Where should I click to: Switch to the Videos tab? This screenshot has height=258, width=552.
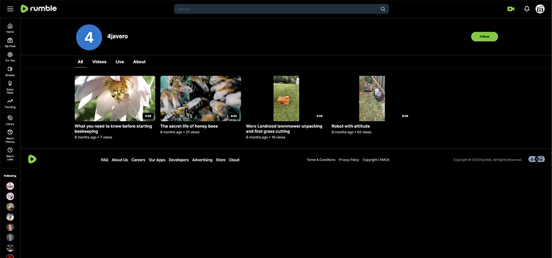(x=99, y=62)
